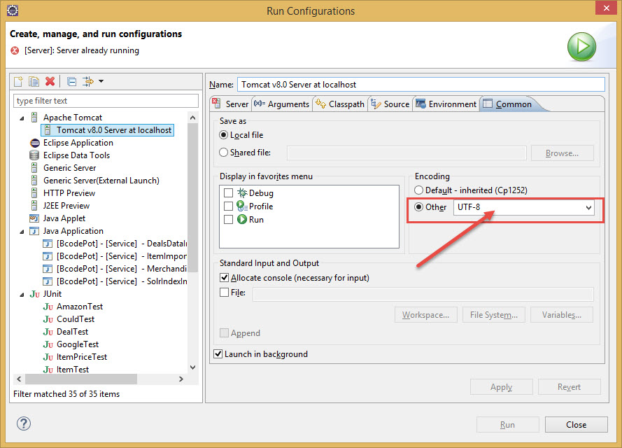
Task: Click the type filter text field
Action: [106, 101]
